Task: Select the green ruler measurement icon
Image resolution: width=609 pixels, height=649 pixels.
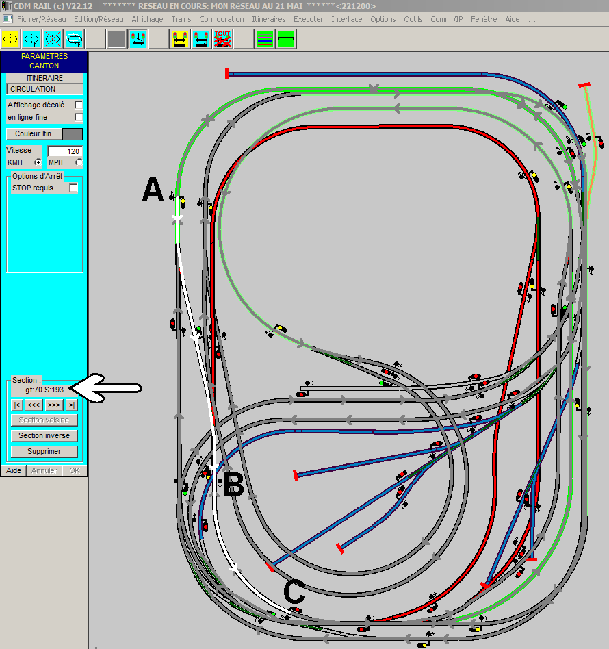Action: [286, 39]
